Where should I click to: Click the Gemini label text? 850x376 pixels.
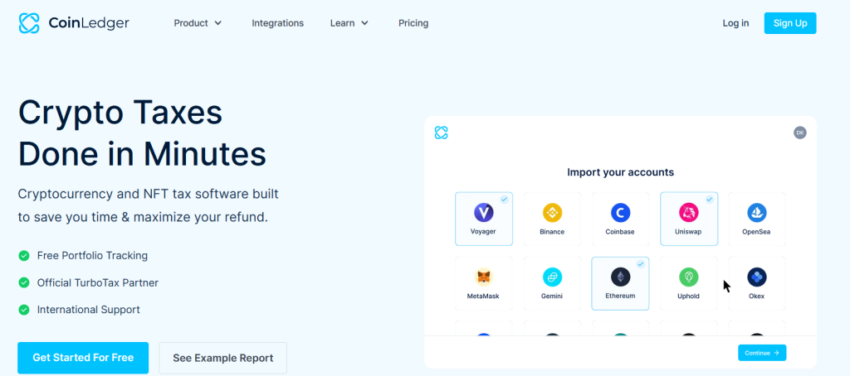click(552, 296)
